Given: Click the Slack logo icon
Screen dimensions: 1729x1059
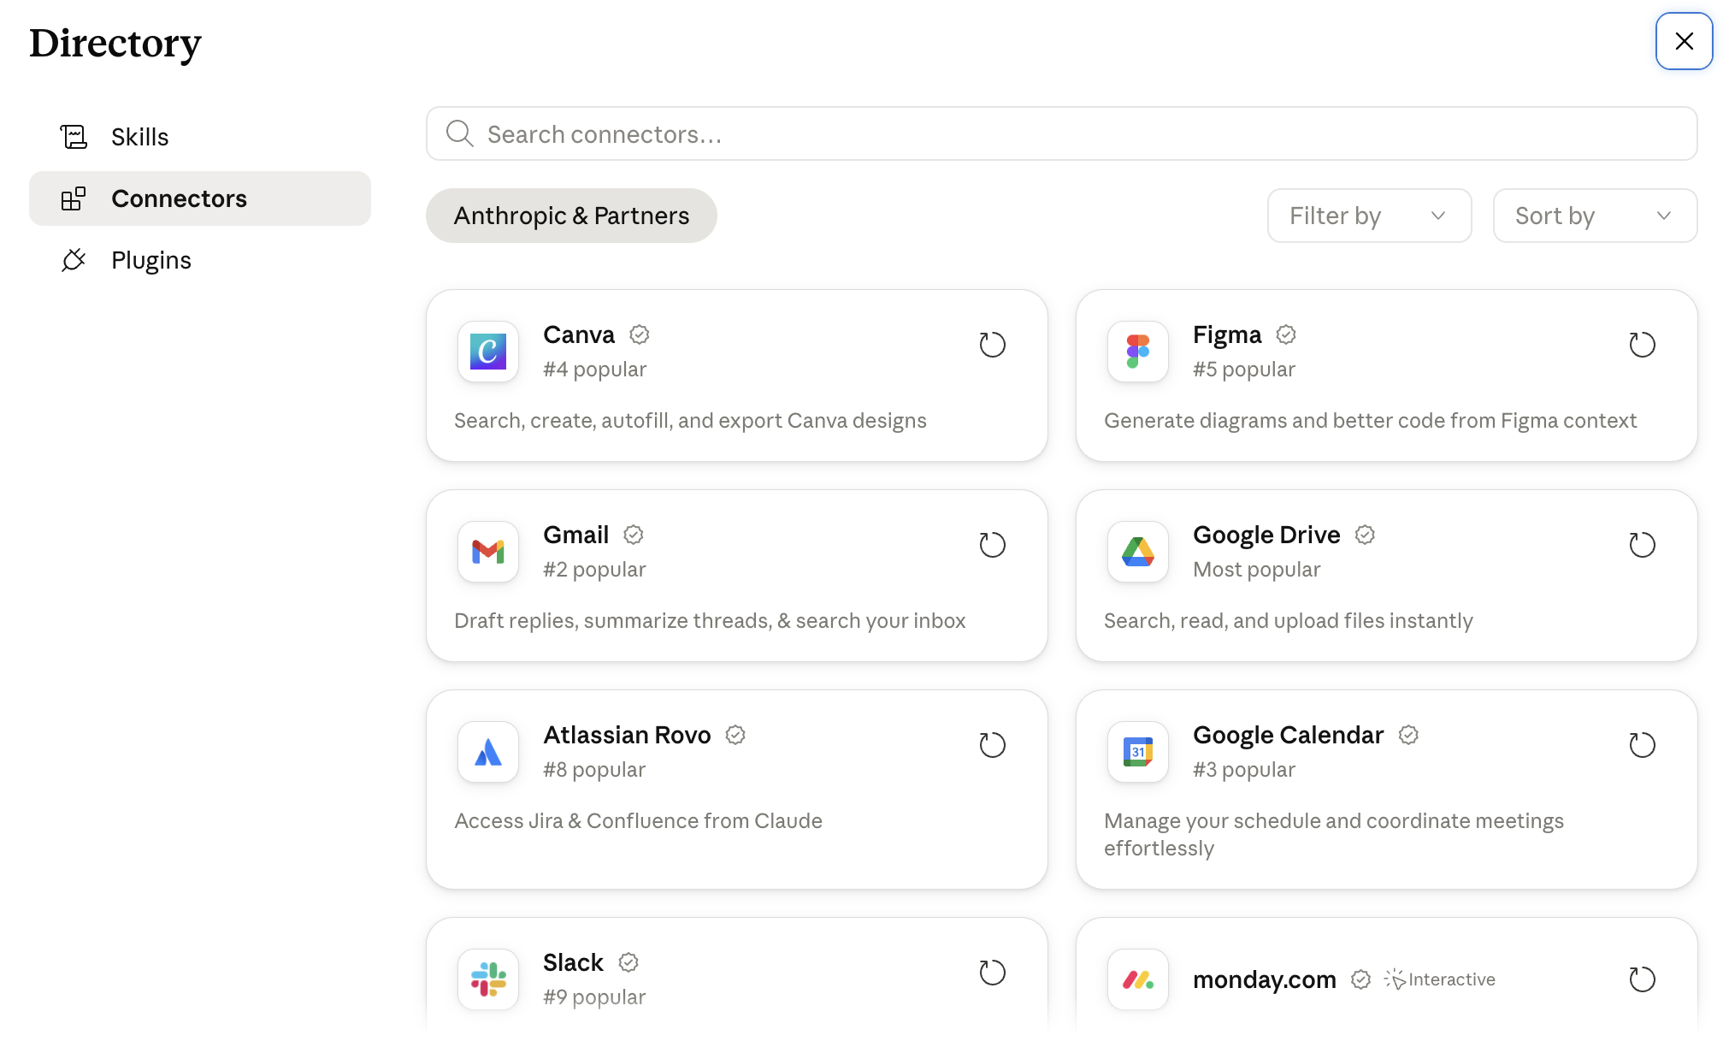Looking at the screenshot, I should point(488,979).
